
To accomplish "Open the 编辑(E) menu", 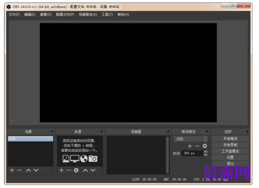I will [30, 14].
